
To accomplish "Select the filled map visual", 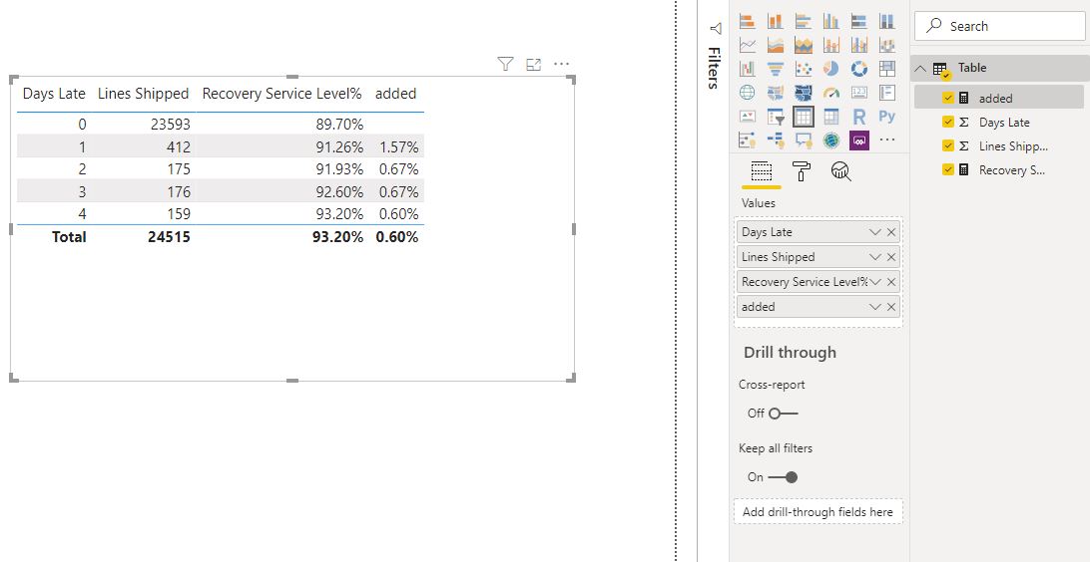I will (776, 93).
